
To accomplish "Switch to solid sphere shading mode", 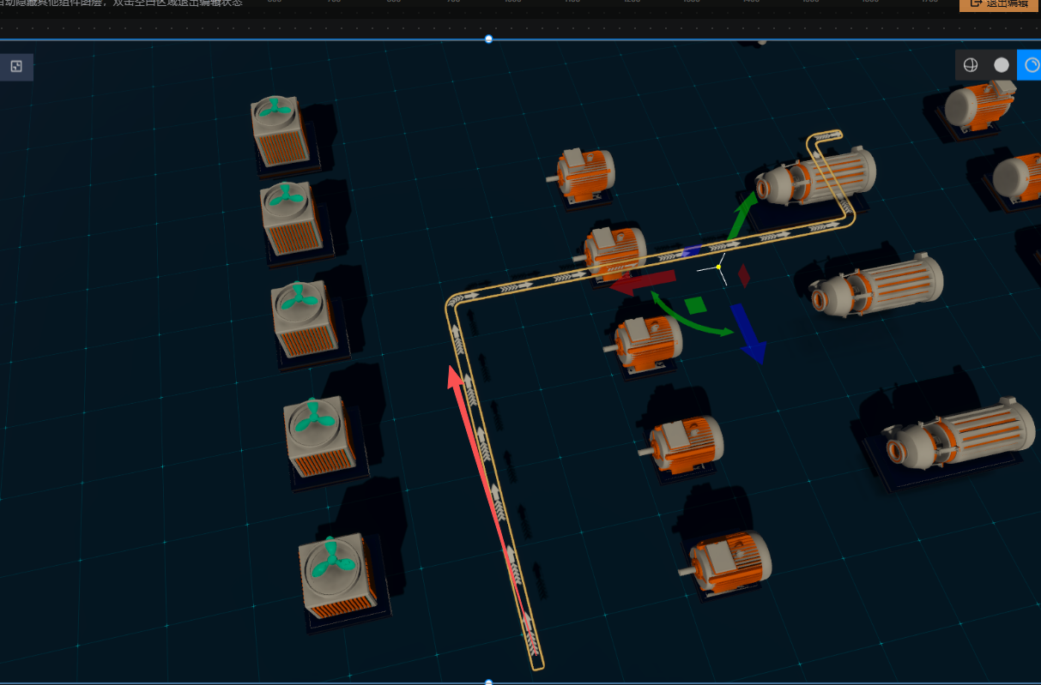I will [1001, 65].
